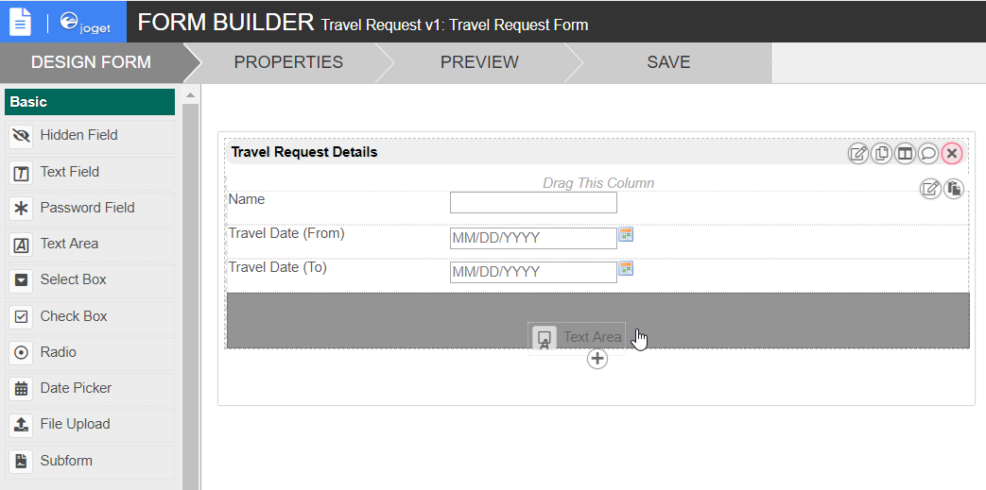Click the section comment bubble icon

[x=928, y=153]
